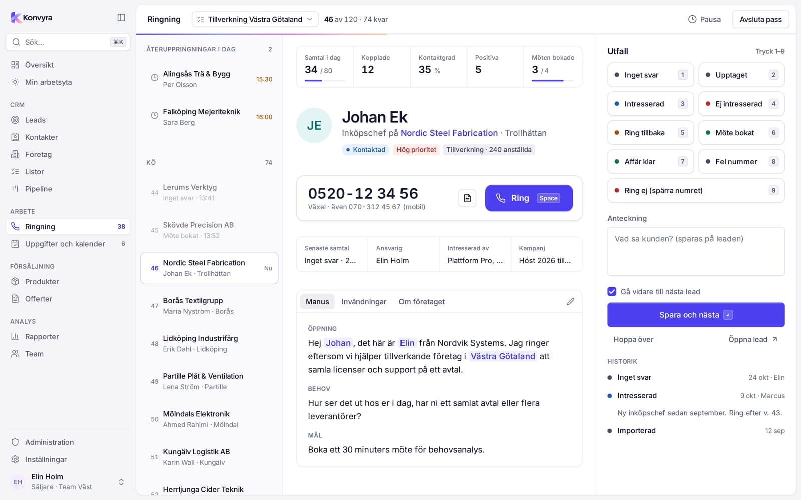
Task: Open Inställningar settings
Action: coord(68,459)
